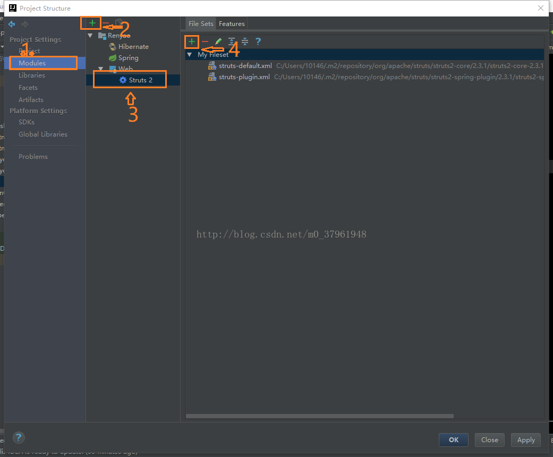Screen dimensions: 553x457
Task: Open the Problems section
Action: 33,157
